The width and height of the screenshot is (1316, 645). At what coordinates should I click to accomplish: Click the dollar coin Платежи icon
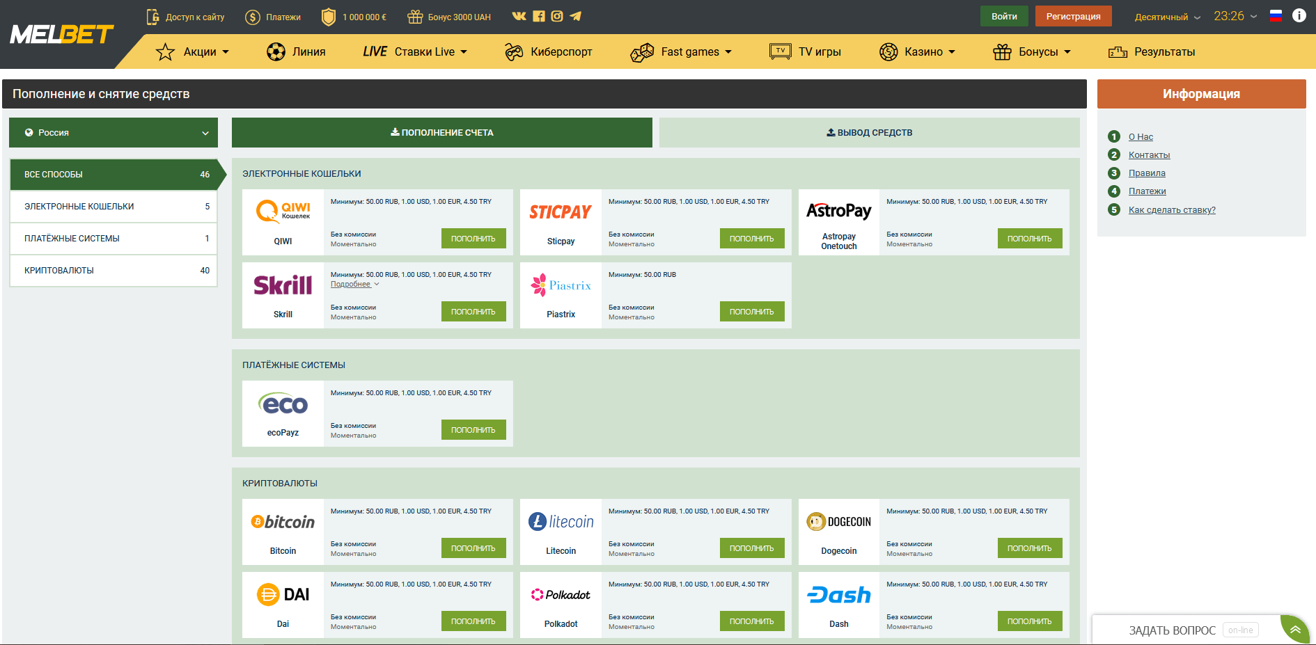tap(253, 17)
